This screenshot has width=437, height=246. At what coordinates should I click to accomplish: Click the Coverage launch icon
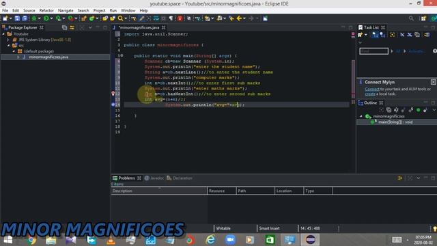point(58,18)
